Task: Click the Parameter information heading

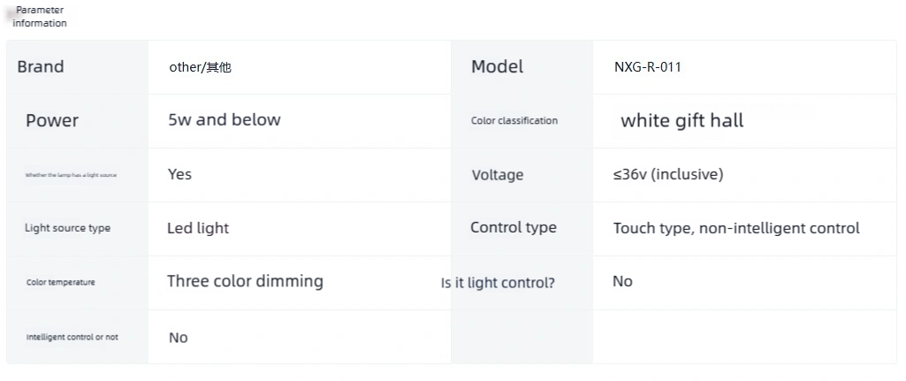Action: pos(40,17)
